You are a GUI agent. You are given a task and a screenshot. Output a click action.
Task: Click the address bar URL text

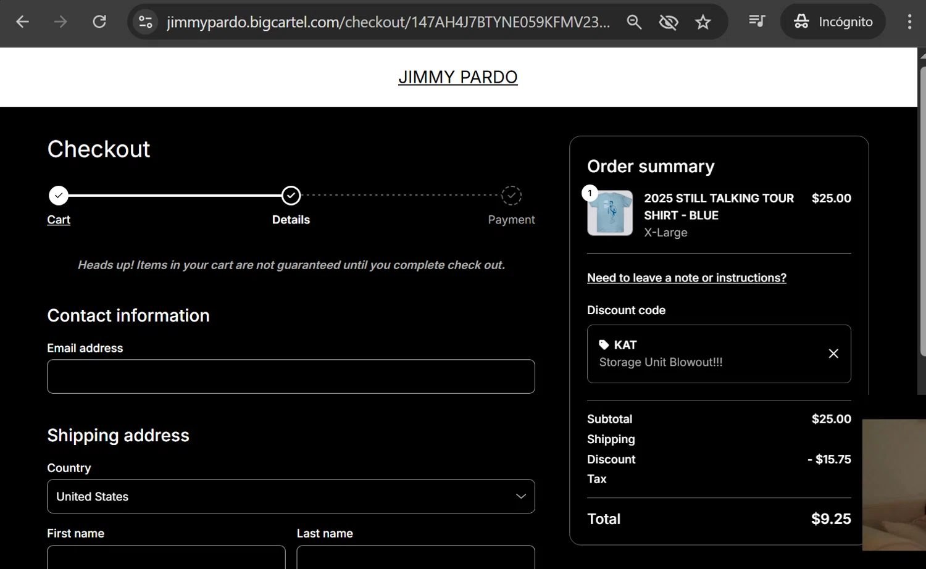(x=388, y=22)
